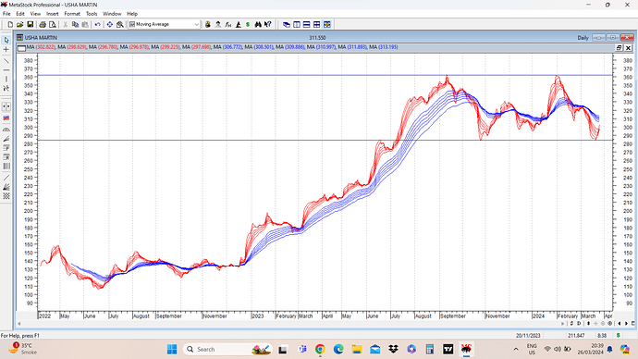Click the context help arrow-question icon

click(268, 24)
